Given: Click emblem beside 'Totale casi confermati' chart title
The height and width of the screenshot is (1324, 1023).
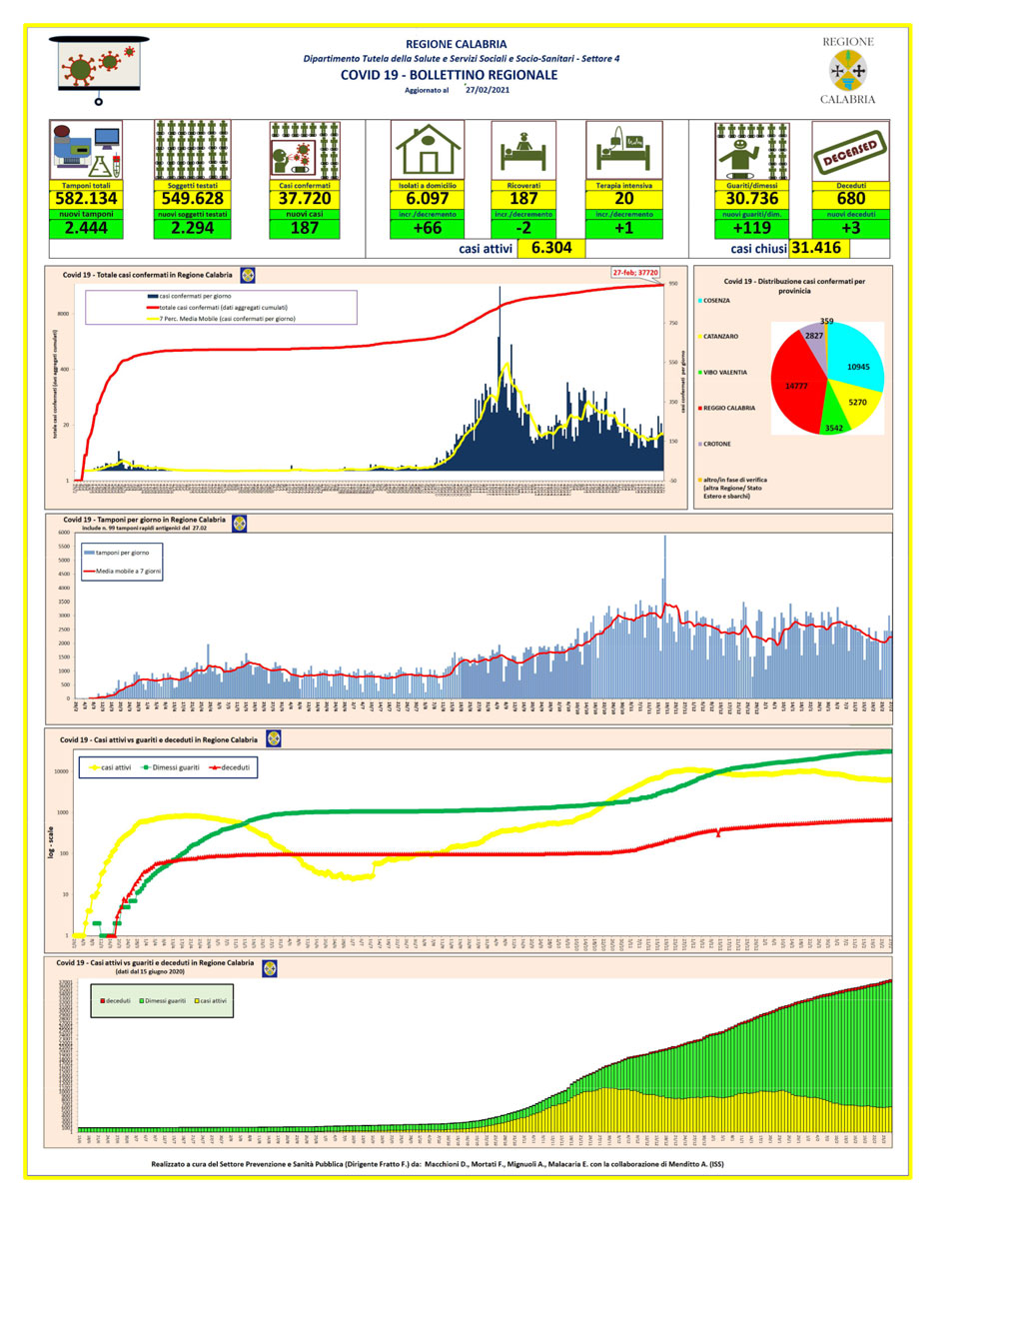Looking at the screenshot, I should (x=248, y=275).
